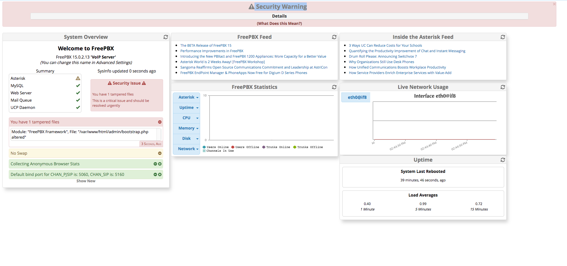Click the tampered files scrollbar
Screen dimensions: 567x266
tap(159, 134)
